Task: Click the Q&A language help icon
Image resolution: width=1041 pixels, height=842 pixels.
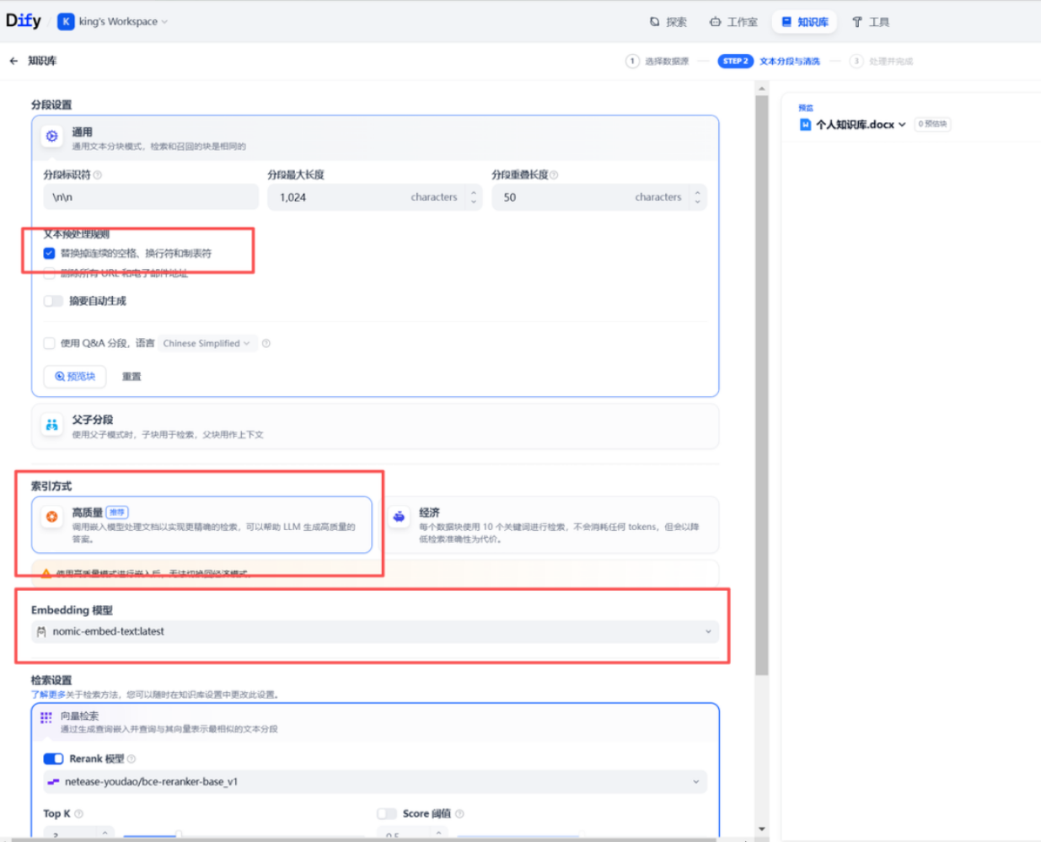Action: point(266,343)
